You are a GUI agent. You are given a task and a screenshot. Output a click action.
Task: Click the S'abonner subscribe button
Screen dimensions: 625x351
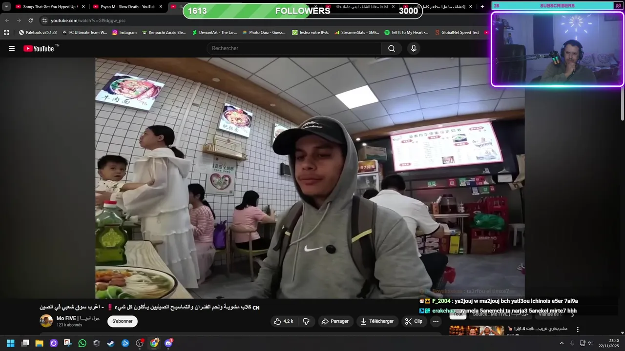coord(123,321)
